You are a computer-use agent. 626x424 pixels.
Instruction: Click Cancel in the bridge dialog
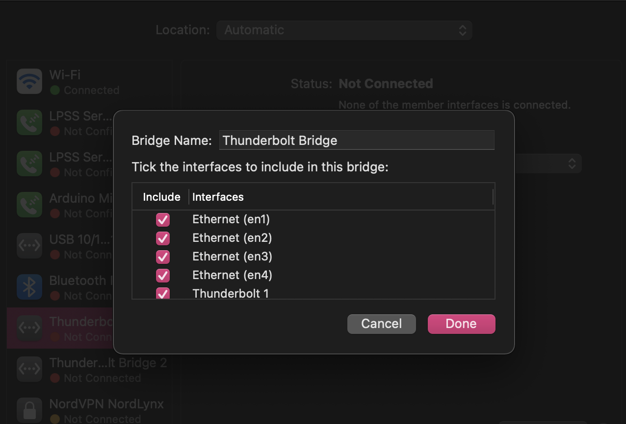coord(382,324)
